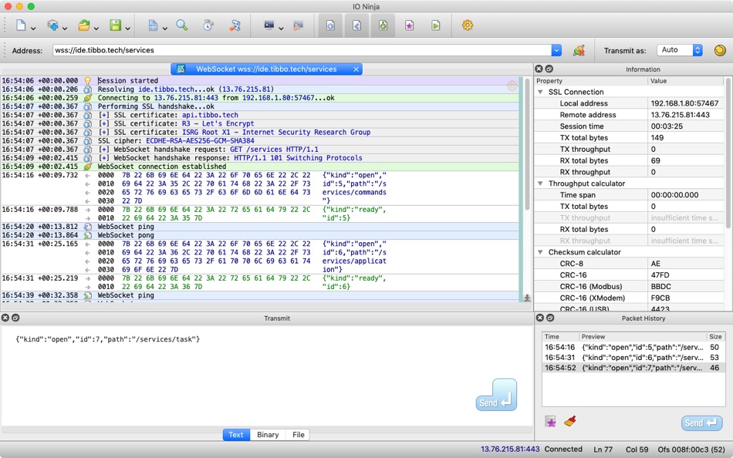Collapse the Checksum calculator section
Image resolution: width=733 pixels, height=458 pixels.
[x=540, y=252]
